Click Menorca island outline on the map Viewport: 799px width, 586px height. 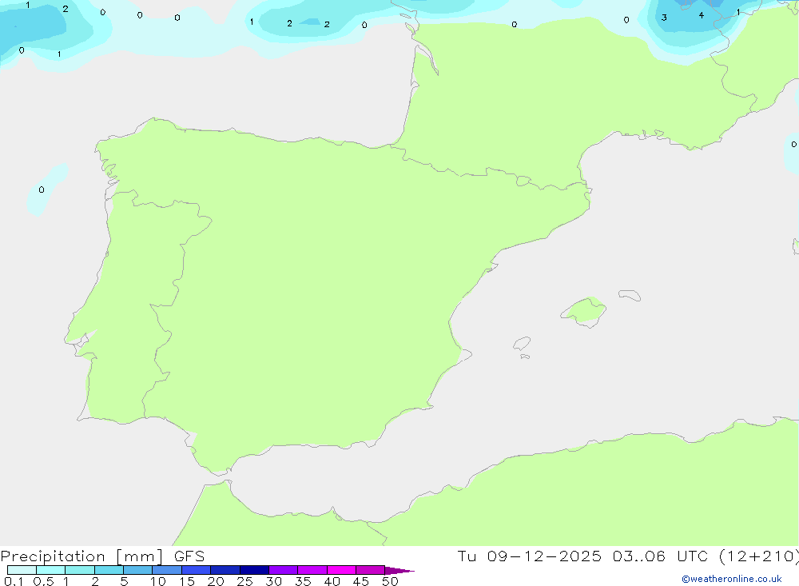630,295
